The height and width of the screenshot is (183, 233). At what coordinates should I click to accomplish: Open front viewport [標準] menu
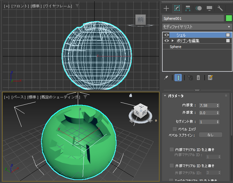[36, 6]
